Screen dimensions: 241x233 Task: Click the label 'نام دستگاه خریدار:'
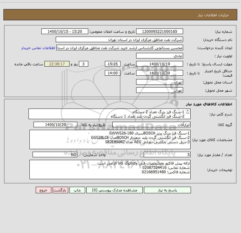coord(218,40)
